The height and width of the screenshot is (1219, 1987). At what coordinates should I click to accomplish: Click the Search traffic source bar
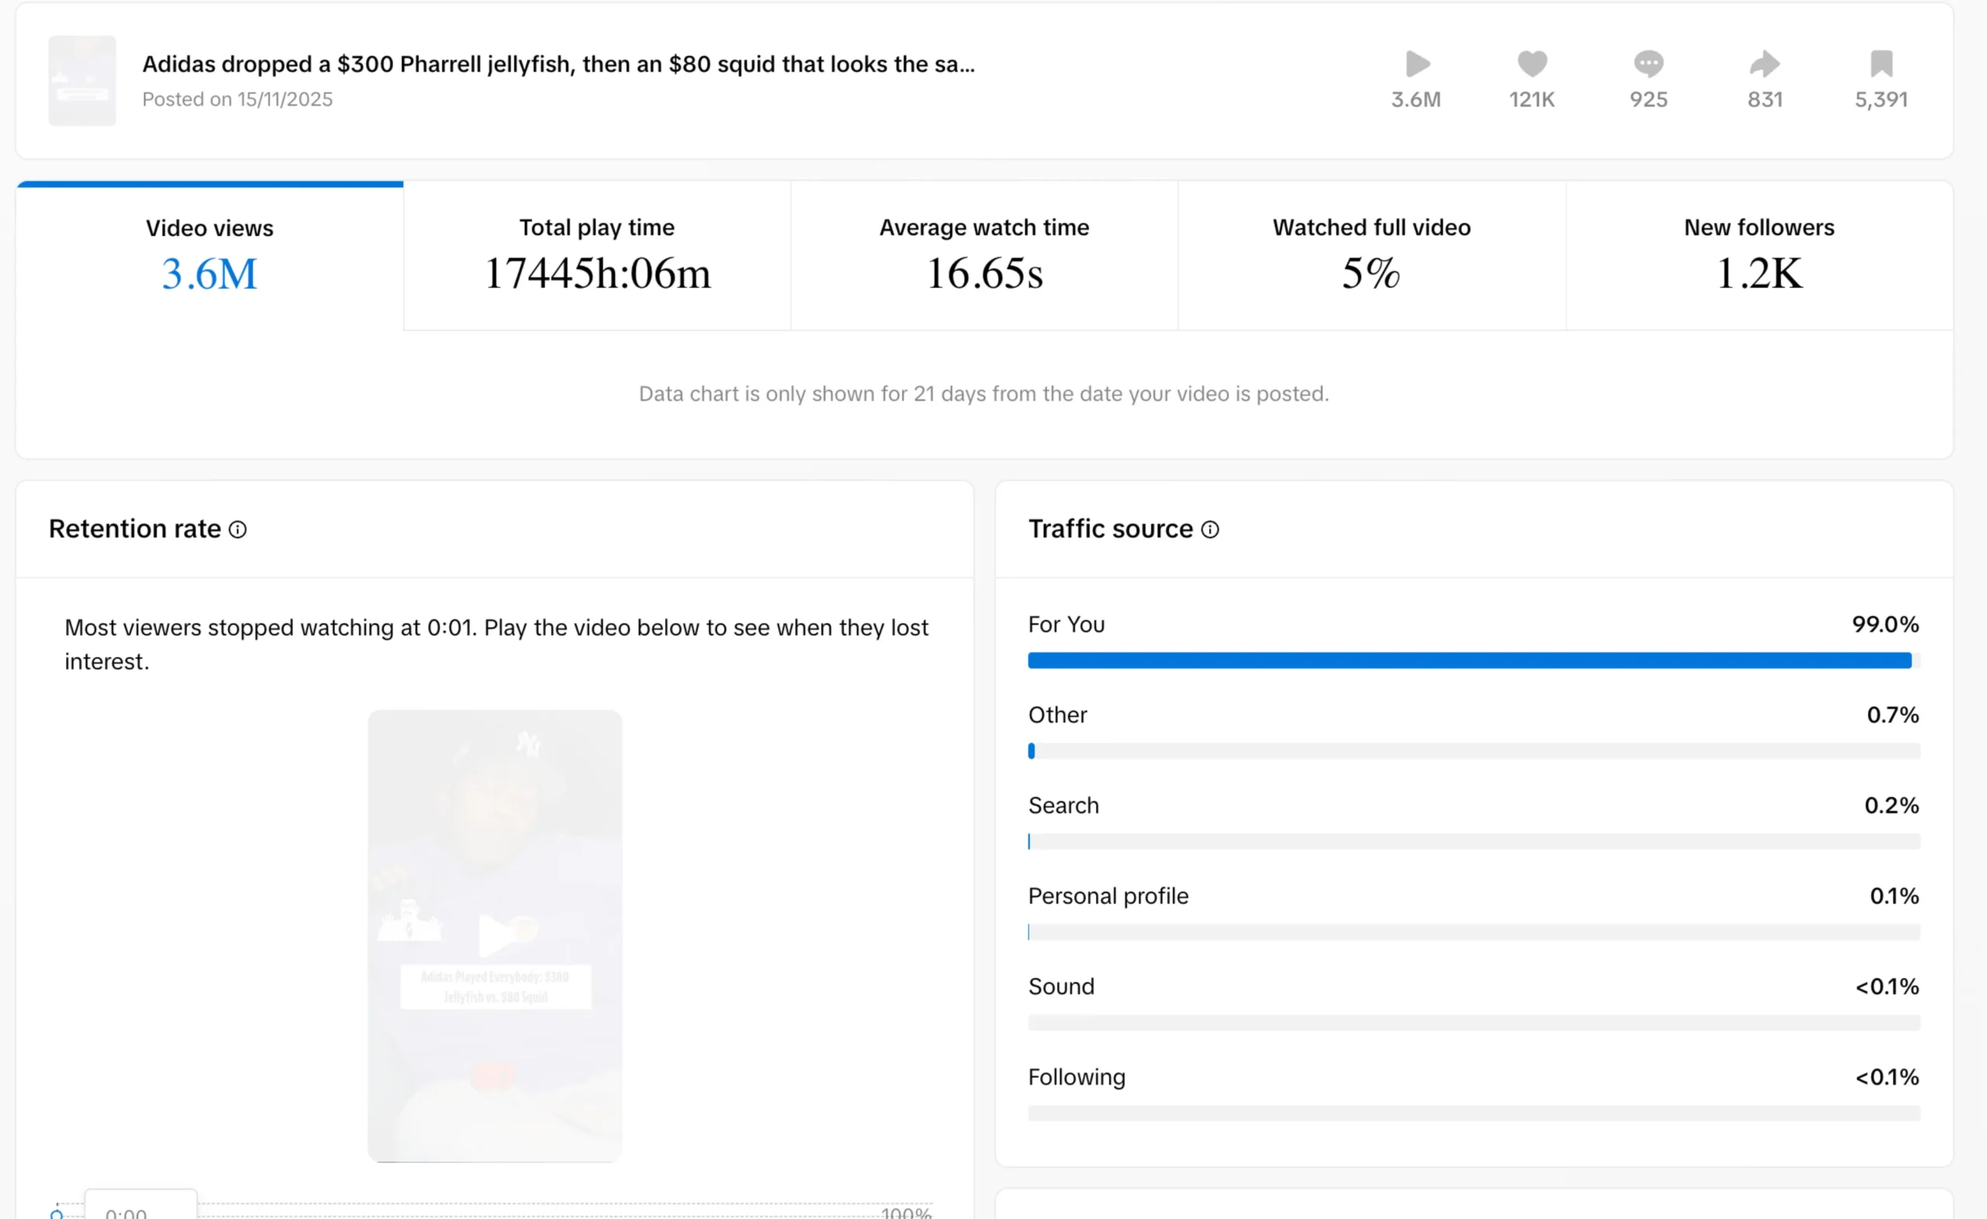tap(1473, 842)
